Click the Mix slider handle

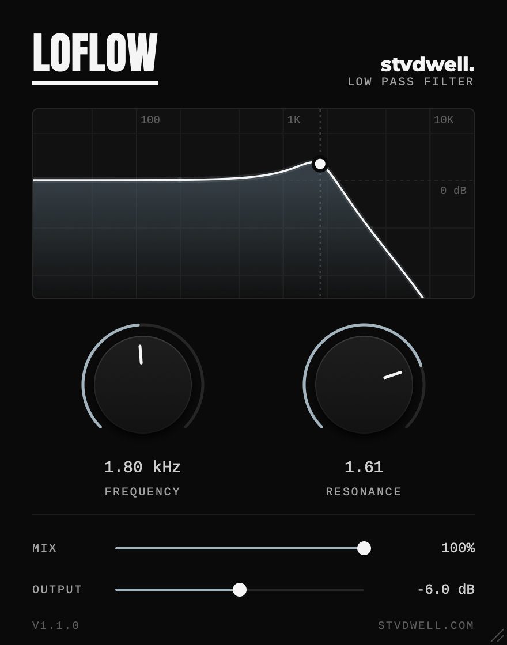point(364,548)
